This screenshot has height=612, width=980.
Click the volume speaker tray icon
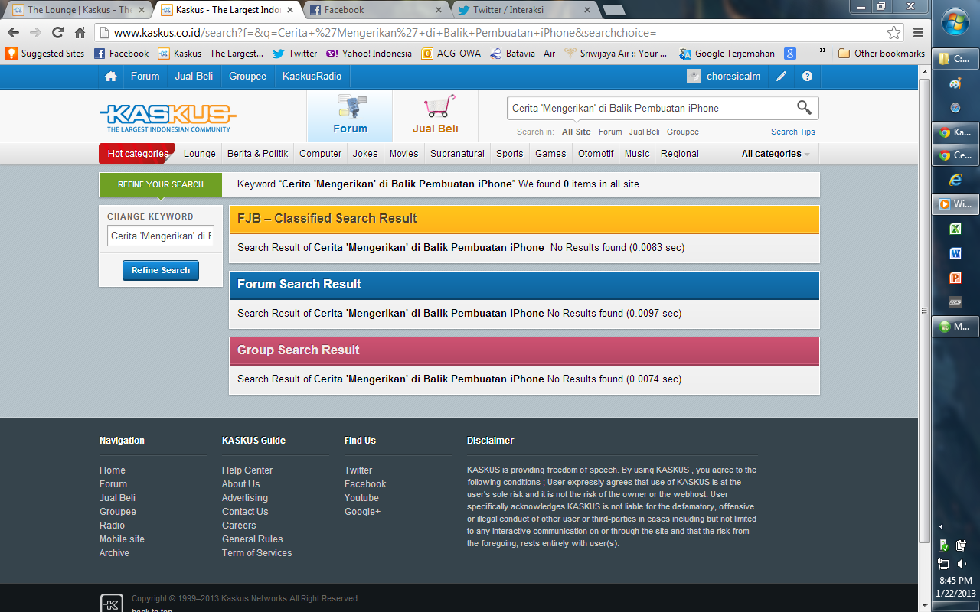pyautogui.click(x=962, y=564)
